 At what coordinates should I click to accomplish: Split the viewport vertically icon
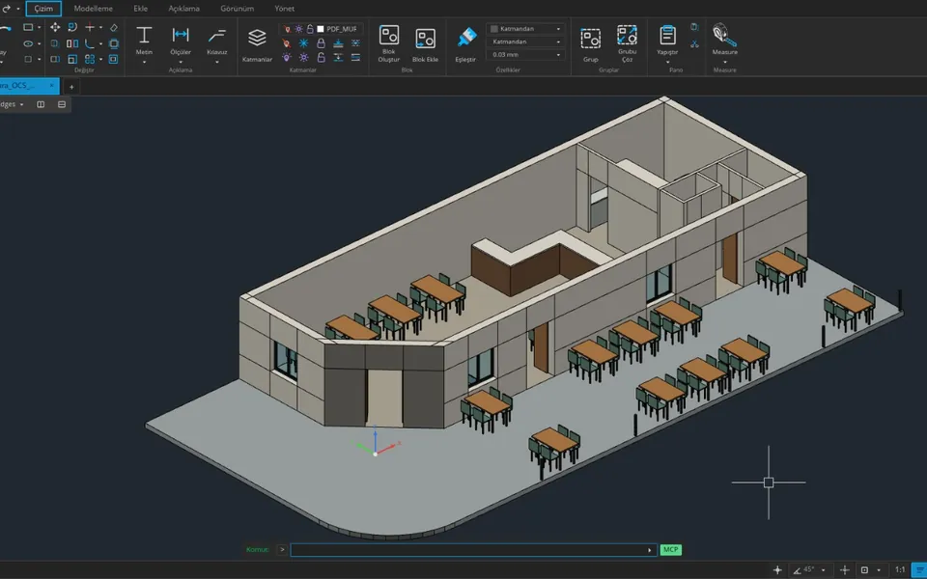(41, 104)
